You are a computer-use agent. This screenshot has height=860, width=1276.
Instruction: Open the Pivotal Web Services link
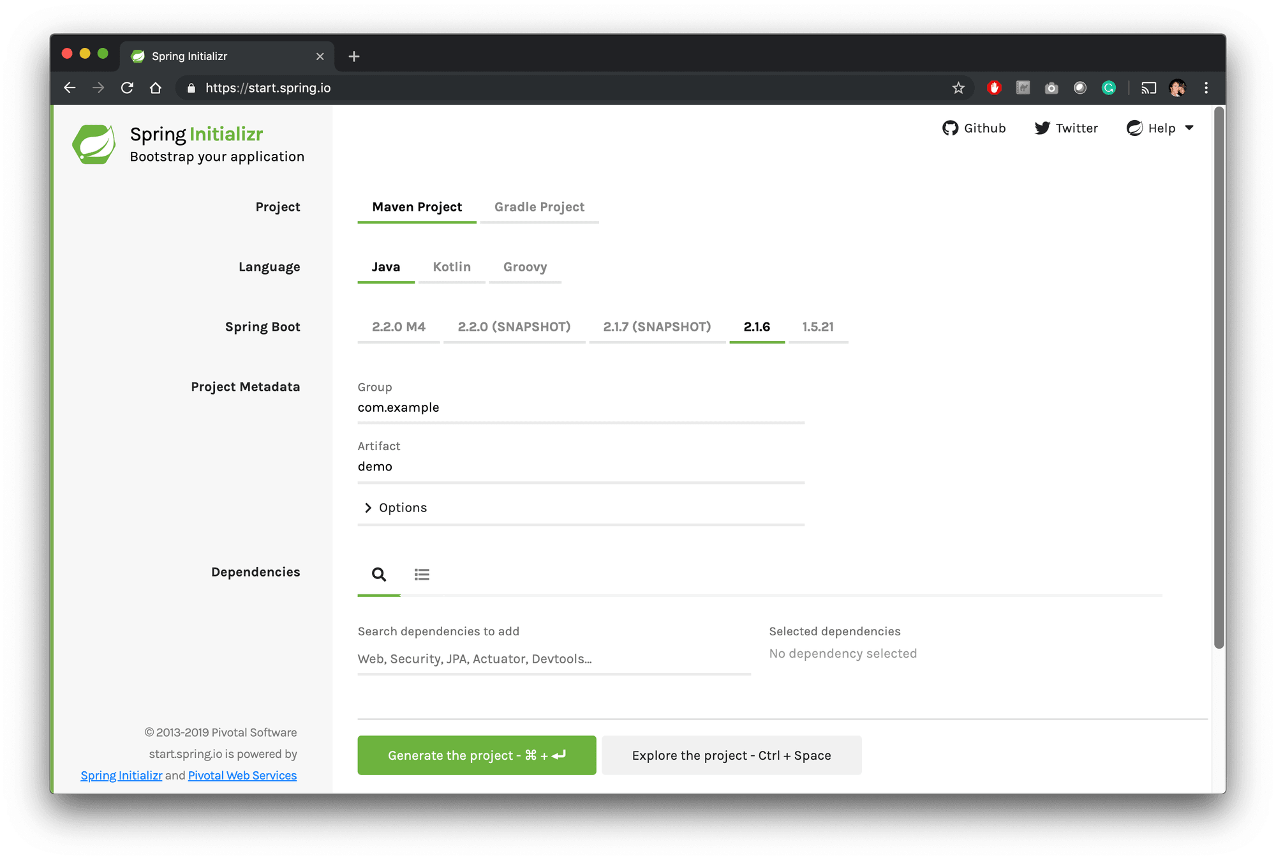[242, 776]
